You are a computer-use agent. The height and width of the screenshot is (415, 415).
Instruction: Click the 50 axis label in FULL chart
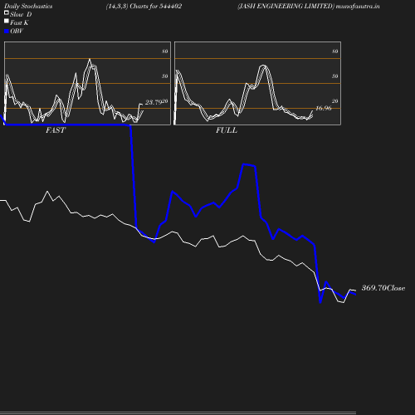click(335, 76)
